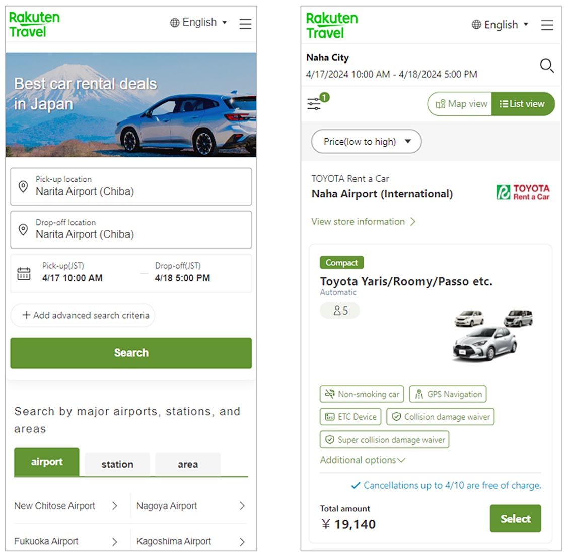Select the Toyota Yaris rental offer
Image resolution: width=566 pixels, height=557 pixels.
[515, 518]
